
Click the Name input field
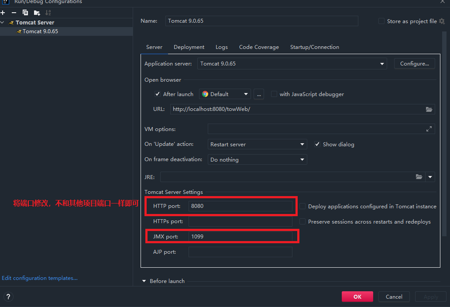point(261,21)
